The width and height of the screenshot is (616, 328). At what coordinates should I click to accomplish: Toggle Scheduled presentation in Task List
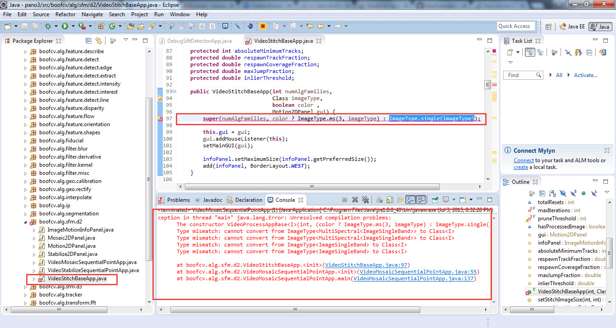[540, 52]
